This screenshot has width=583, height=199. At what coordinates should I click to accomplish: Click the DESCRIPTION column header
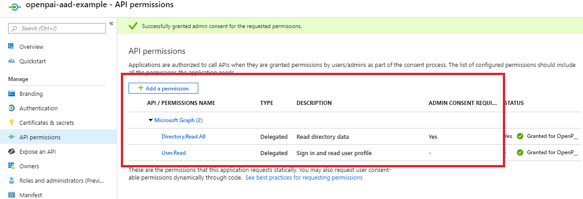coord(314,103)
